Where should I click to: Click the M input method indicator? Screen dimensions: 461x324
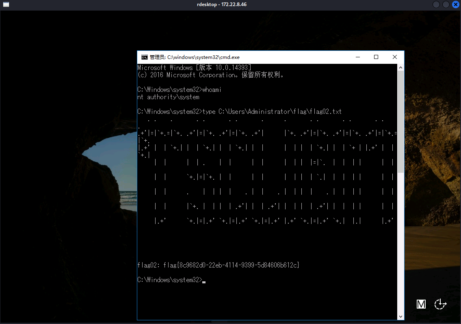tap(421, 304)
